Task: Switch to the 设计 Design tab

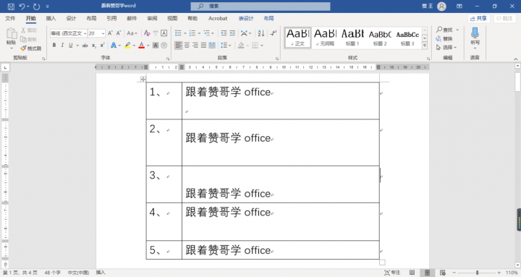Action: 71,18
